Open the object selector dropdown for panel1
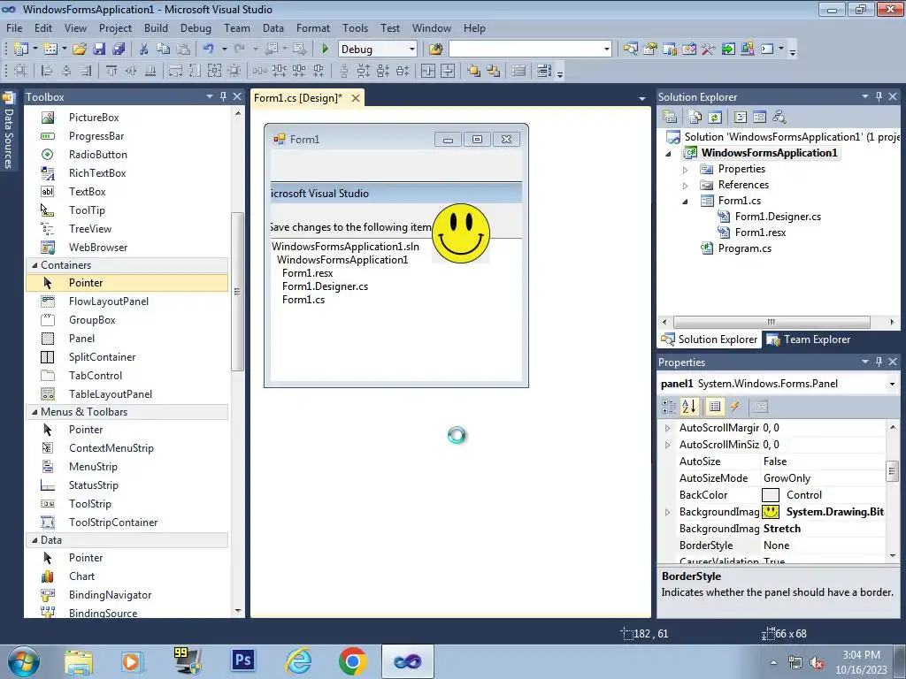Screen dimensions: 906x679 click(x=892, y=384)
